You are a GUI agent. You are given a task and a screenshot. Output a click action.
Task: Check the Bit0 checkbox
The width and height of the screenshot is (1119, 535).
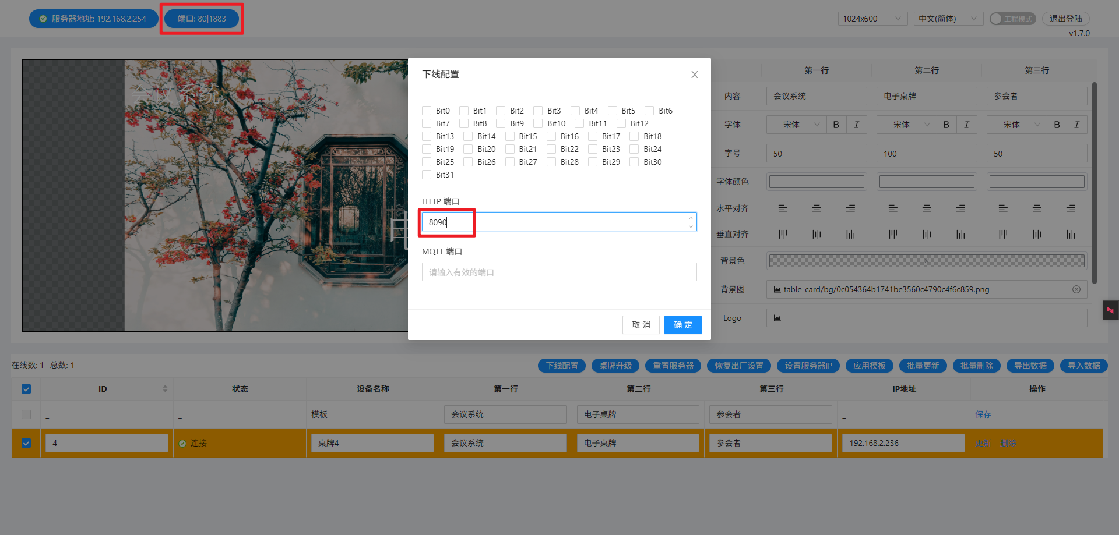[427, 111]
